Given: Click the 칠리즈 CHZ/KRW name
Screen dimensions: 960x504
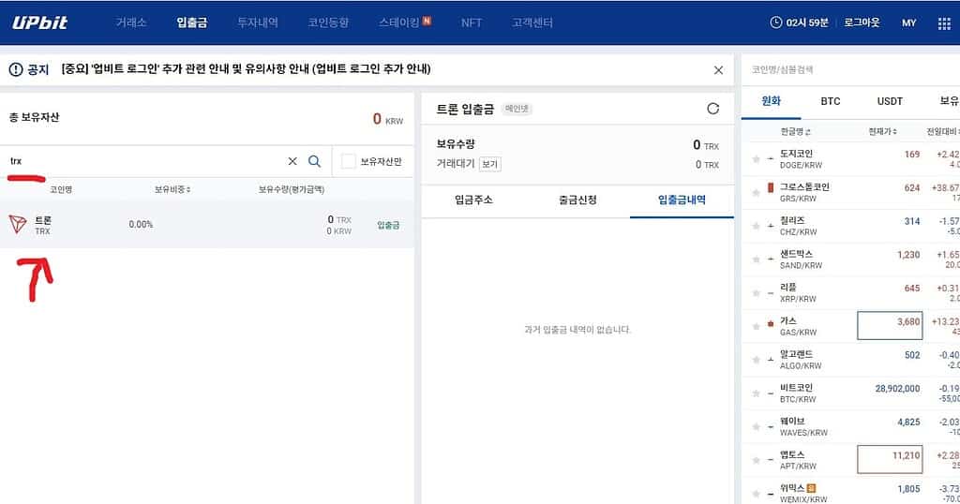Looking at the screenshot, I should tap(798, 226).
